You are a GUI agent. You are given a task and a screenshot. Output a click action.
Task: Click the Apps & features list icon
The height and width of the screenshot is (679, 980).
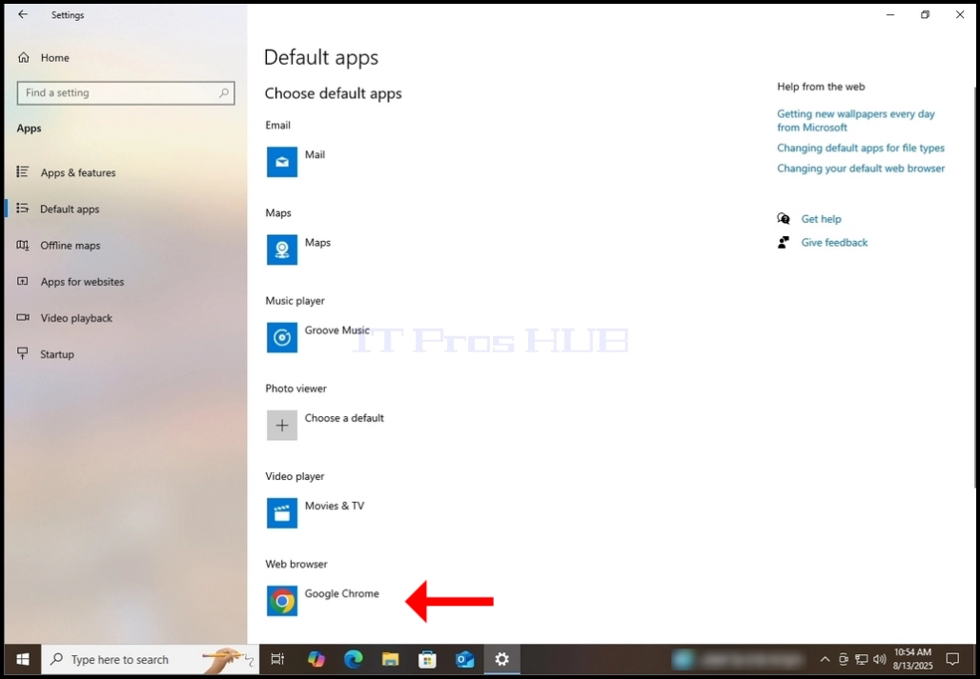pos(23,171)
